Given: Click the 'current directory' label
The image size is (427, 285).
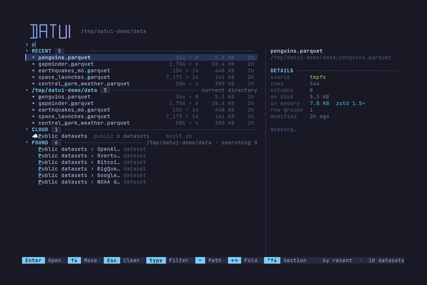Looking at the screenshot, I should pos(230,90).
